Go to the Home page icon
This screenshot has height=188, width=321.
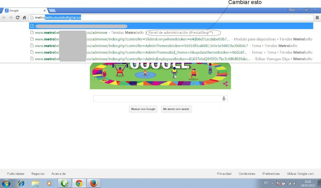click(x=24, y=17)
